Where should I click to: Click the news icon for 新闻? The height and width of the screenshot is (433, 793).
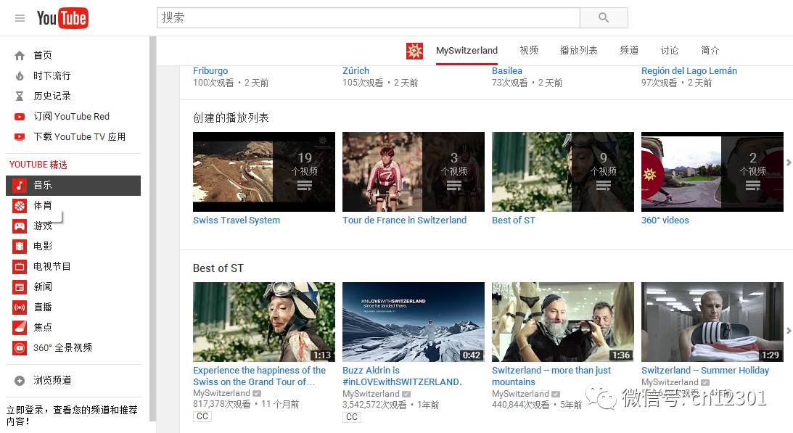click(19, 287)
